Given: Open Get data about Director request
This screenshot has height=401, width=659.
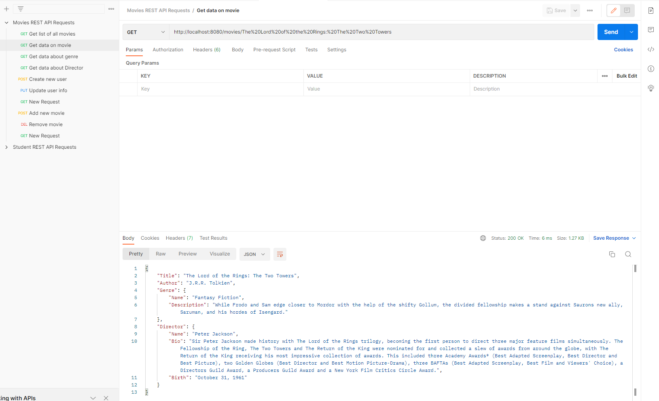Looking at the screenshot, I should coord(59,68).
